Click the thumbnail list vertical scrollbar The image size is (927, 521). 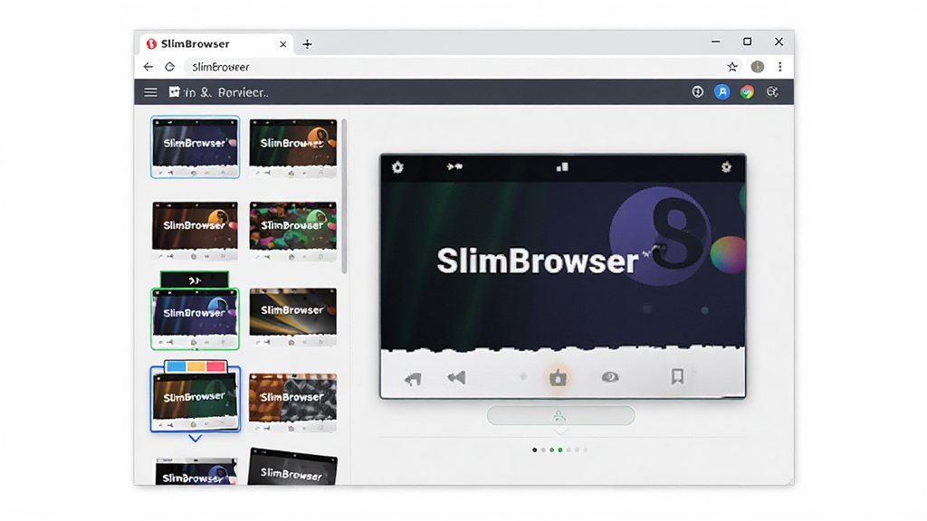[344, 196]
